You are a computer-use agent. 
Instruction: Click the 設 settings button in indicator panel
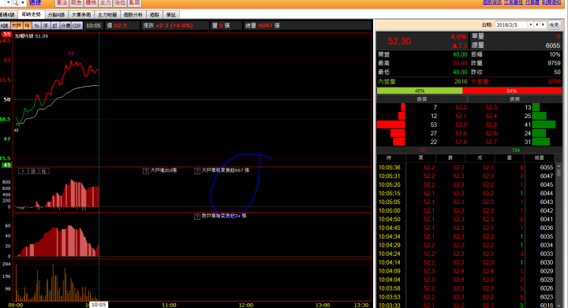(x=33, y=172)
